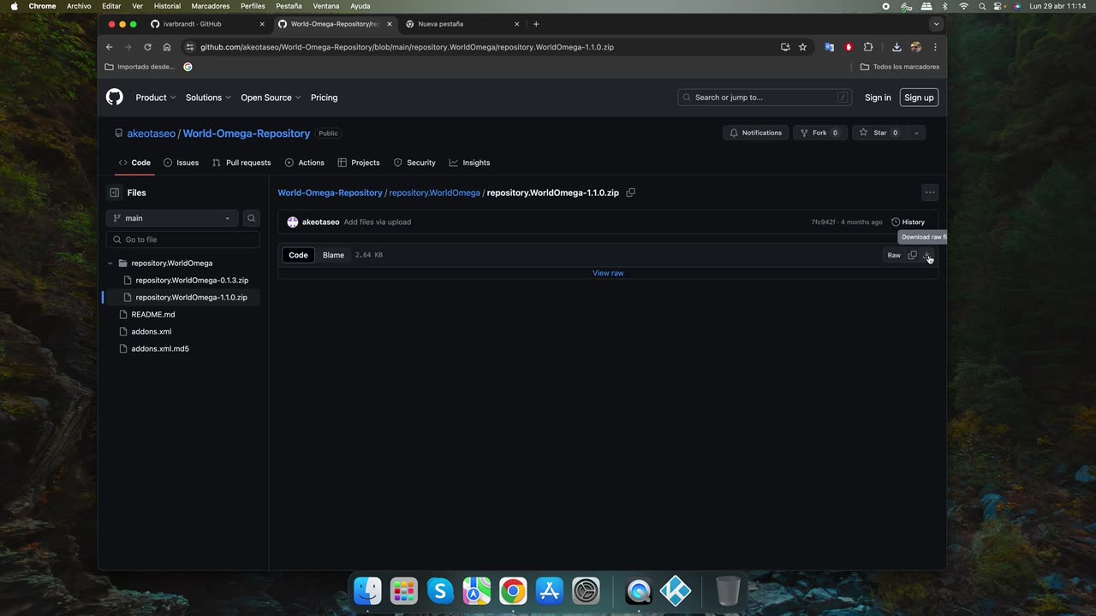
Task: Star this repository button
Action: coord(879,133)
